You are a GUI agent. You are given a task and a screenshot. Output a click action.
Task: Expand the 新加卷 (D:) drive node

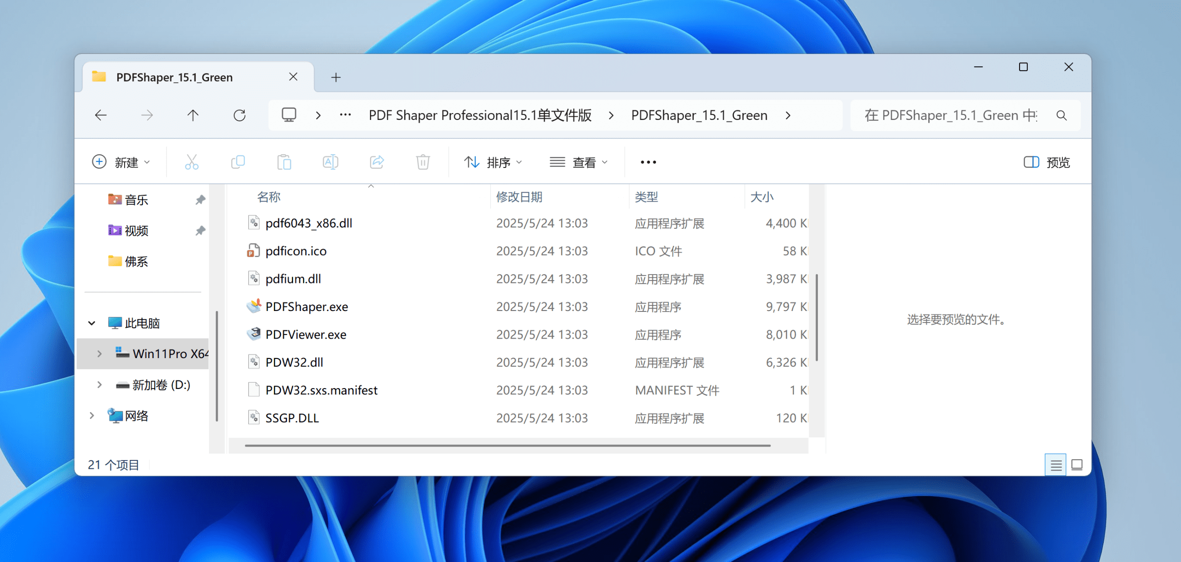[99, 384]
